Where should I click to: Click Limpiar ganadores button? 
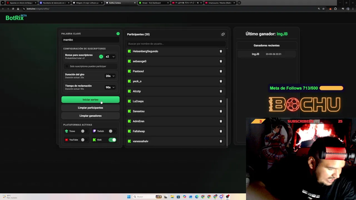click(x=90, y=116)
